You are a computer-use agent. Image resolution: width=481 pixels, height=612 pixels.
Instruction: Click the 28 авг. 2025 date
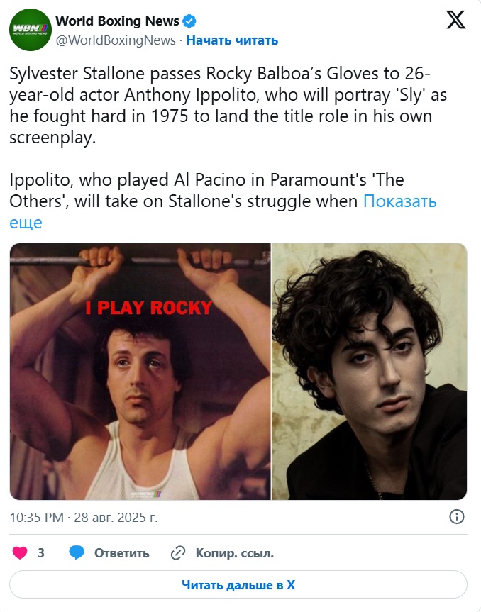[x=116, y=517]
